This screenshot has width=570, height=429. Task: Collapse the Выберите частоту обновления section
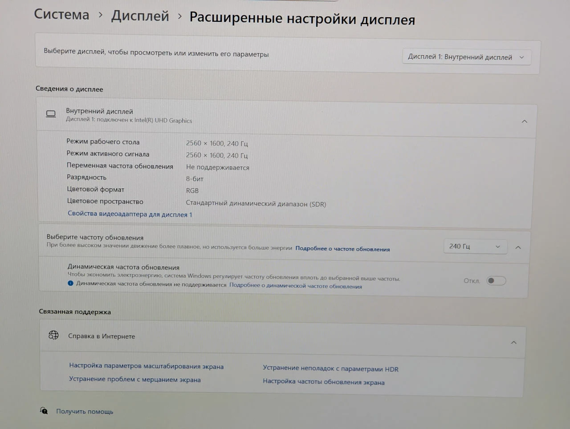coord(518,247)
